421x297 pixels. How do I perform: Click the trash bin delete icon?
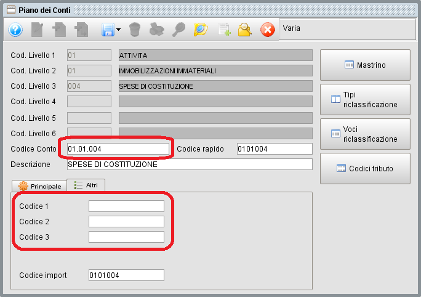click(x=135, y=30)
